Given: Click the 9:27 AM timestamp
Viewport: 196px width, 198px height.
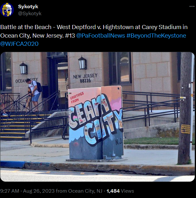Looking at the screenshot, I should click(x=9, y=191).
